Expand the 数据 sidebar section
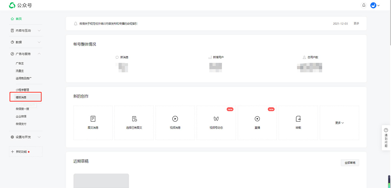This screenshot has width=391, height=188. (25, 42)
